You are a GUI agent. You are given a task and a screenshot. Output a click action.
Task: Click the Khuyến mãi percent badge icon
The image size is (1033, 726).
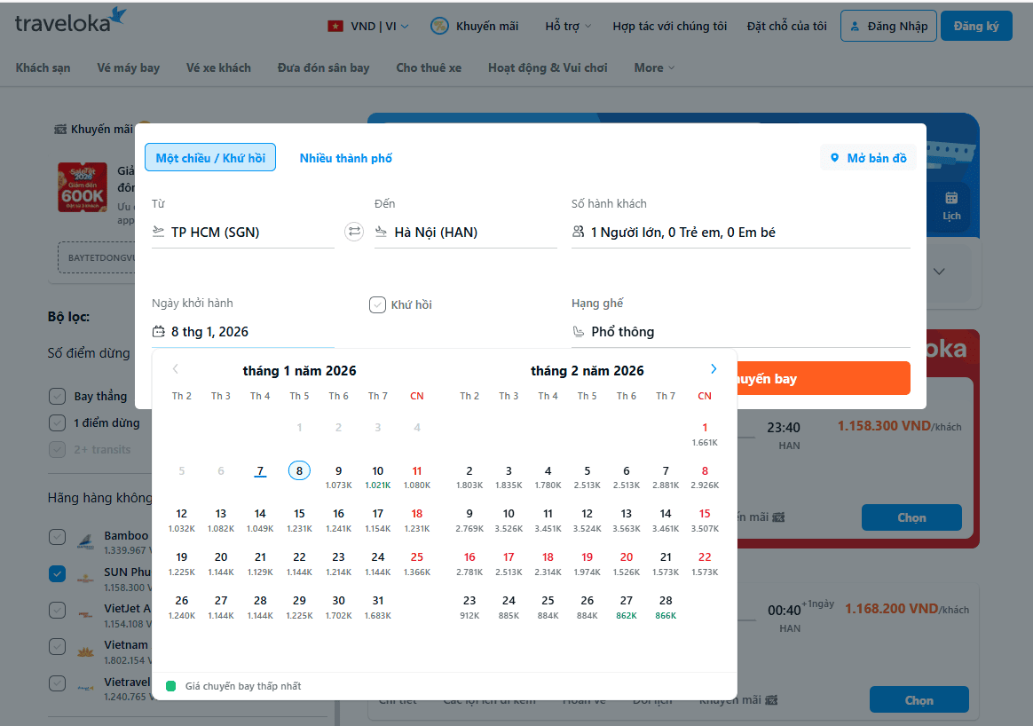click(x=439, y=26)
